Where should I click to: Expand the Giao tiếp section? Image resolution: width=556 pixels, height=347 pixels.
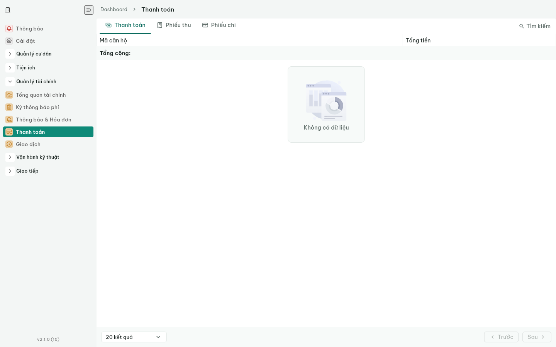click(10, 171)
